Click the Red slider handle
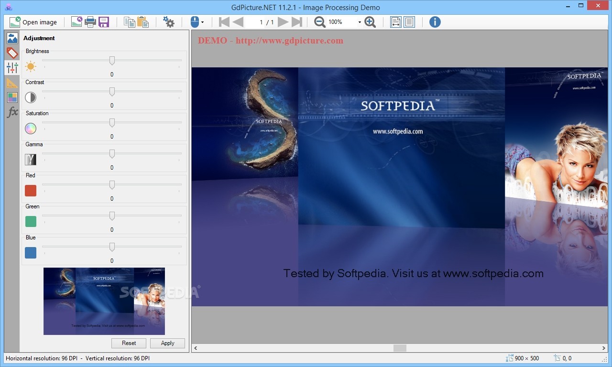Viewport: 612px width, 367px height. pyautogui.click(x=112, y=185)
